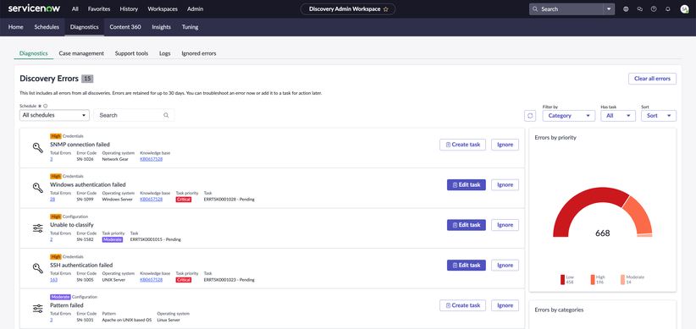
Task: Go to the Schedules tab
Action: click(47, 27)
